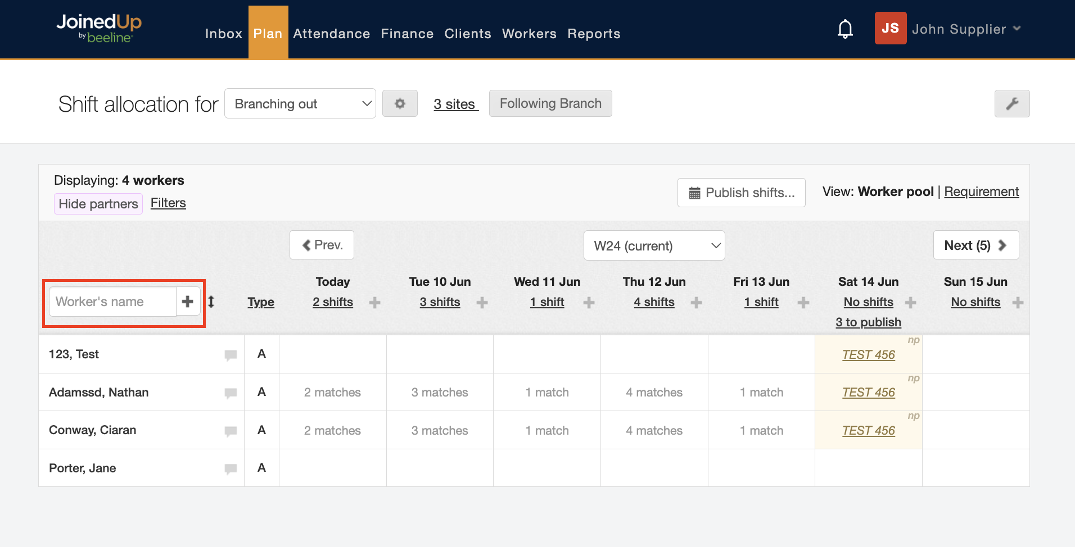Click the plus icon next to Worker's name
The image size is (1075, 547).
pos(188,302)
